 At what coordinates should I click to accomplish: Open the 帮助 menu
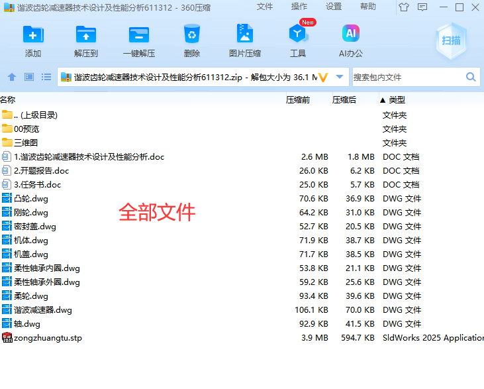coord(368,7)
